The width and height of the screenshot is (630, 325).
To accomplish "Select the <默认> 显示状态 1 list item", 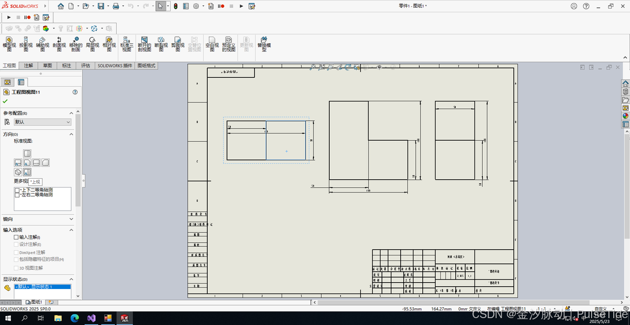I will [x=42, y=287].
